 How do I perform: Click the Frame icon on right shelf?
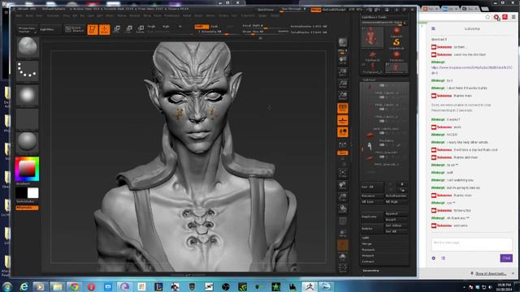[x=343, y=174]
